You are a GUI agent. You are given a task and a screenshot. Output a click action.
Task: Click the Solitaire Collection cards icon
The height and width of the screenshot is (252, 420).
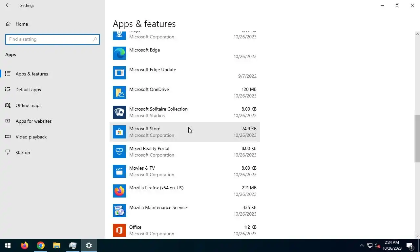pyautogui.click(x=119, y=112)
